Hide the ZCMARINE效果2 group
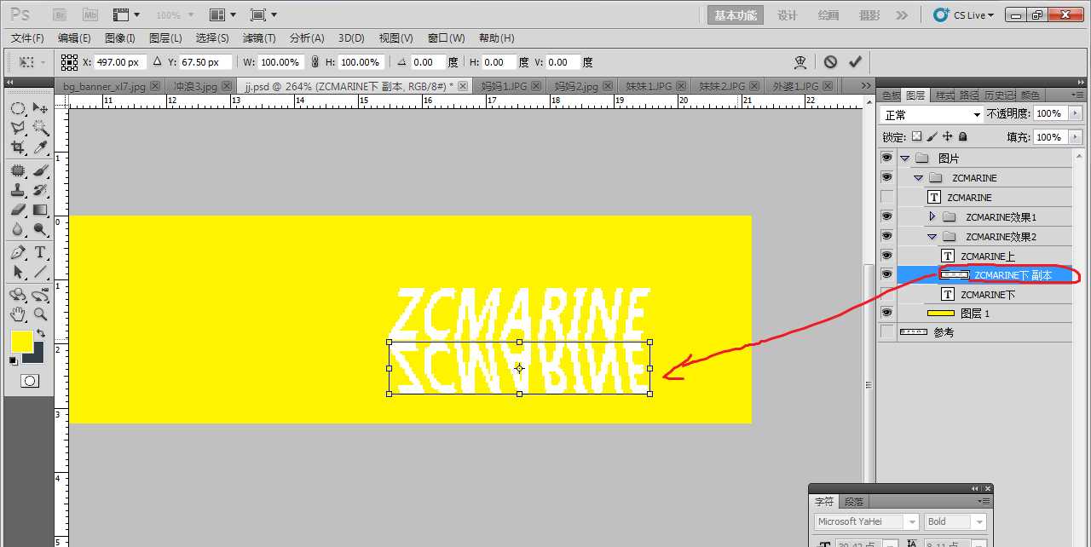Screen dimensions: 1091x547 tap(887, 236)
